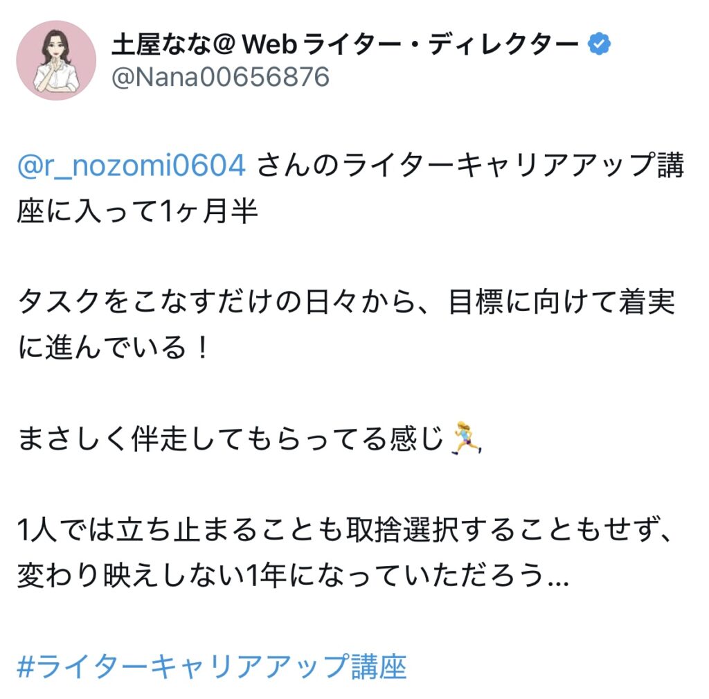The image size is (709, 699).
Task: Click the line starting 変わり映えしない1年
Action: coord(293,576)
